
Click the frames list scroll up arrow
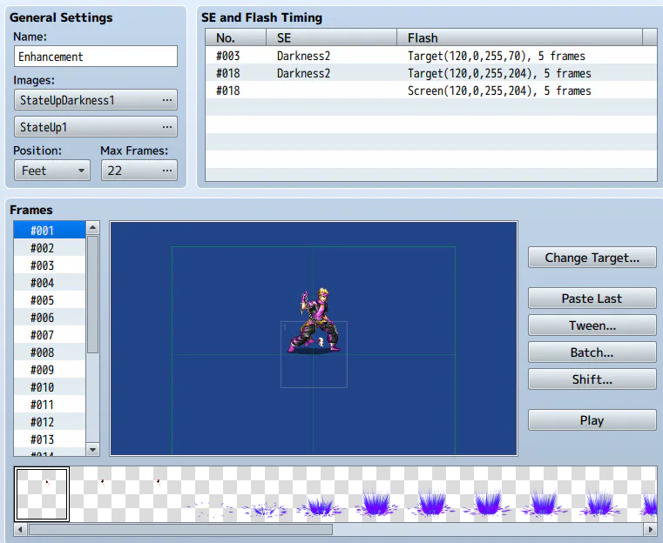(92, 228)
